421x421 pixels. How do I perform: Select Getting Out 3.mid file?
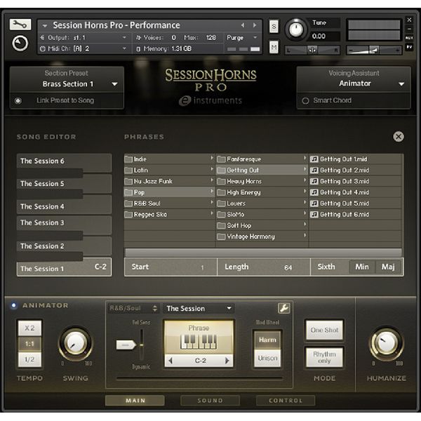click(356, 181)
